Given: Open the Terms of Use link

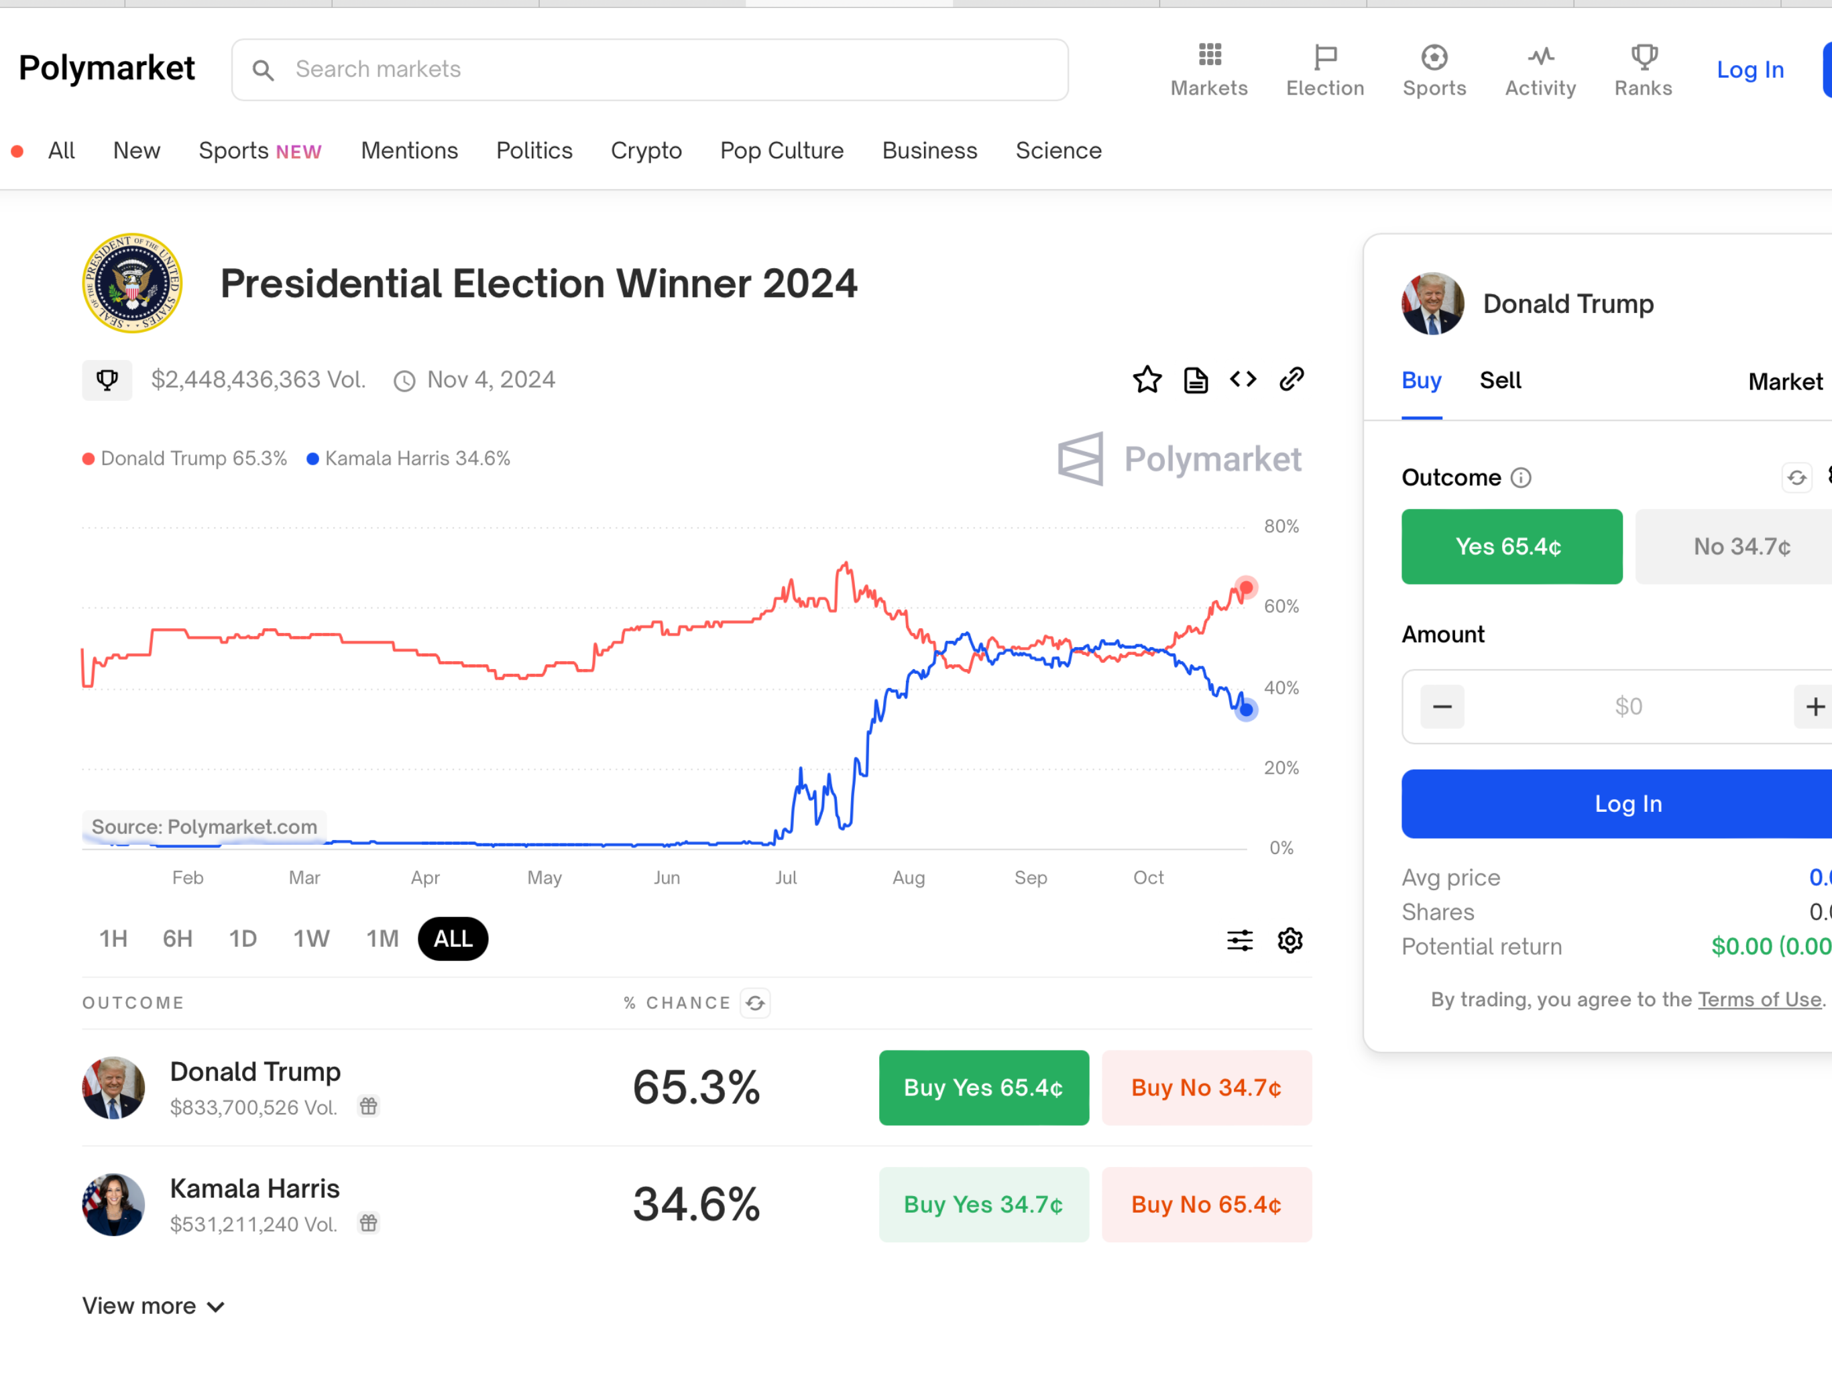Looking at the screenshot, I should pyautogui.click(x=1758, y=1000).
